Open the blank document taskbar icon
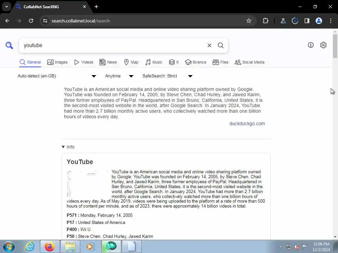338x253 pixels. click(x=132, y=246)
